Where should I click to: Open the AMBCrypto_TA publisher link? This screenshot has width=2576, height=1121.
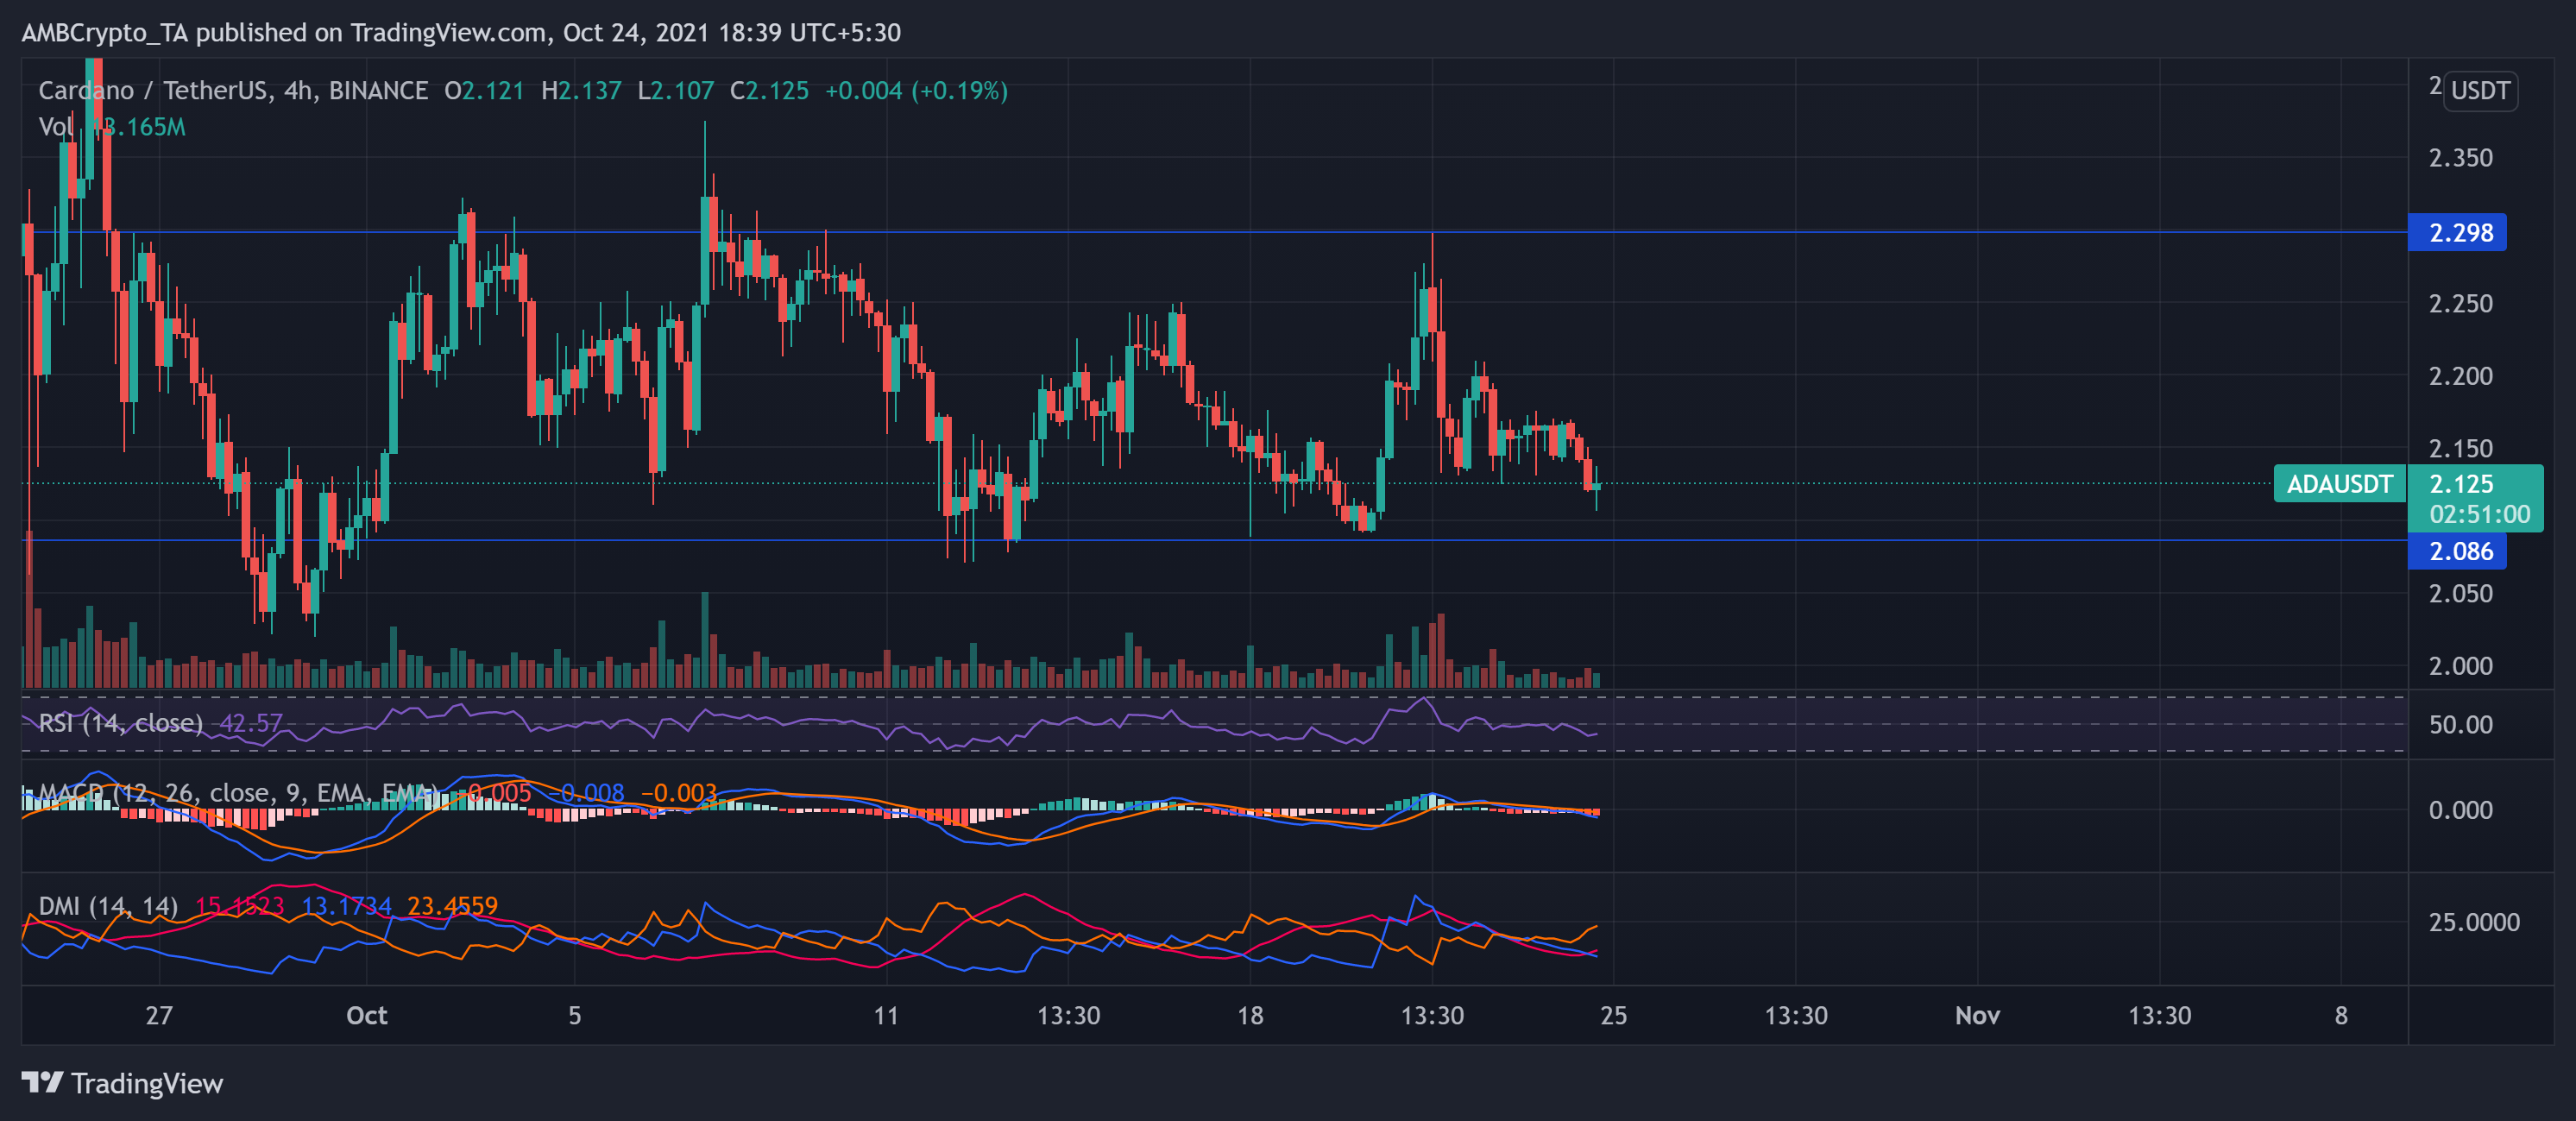108,32
